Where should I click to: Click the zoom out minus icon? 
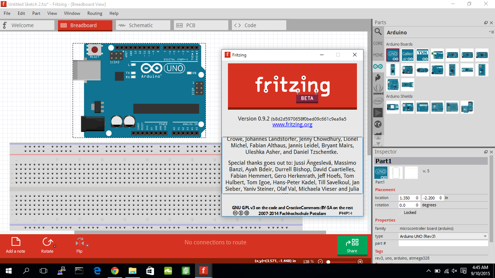click(320, 261)
